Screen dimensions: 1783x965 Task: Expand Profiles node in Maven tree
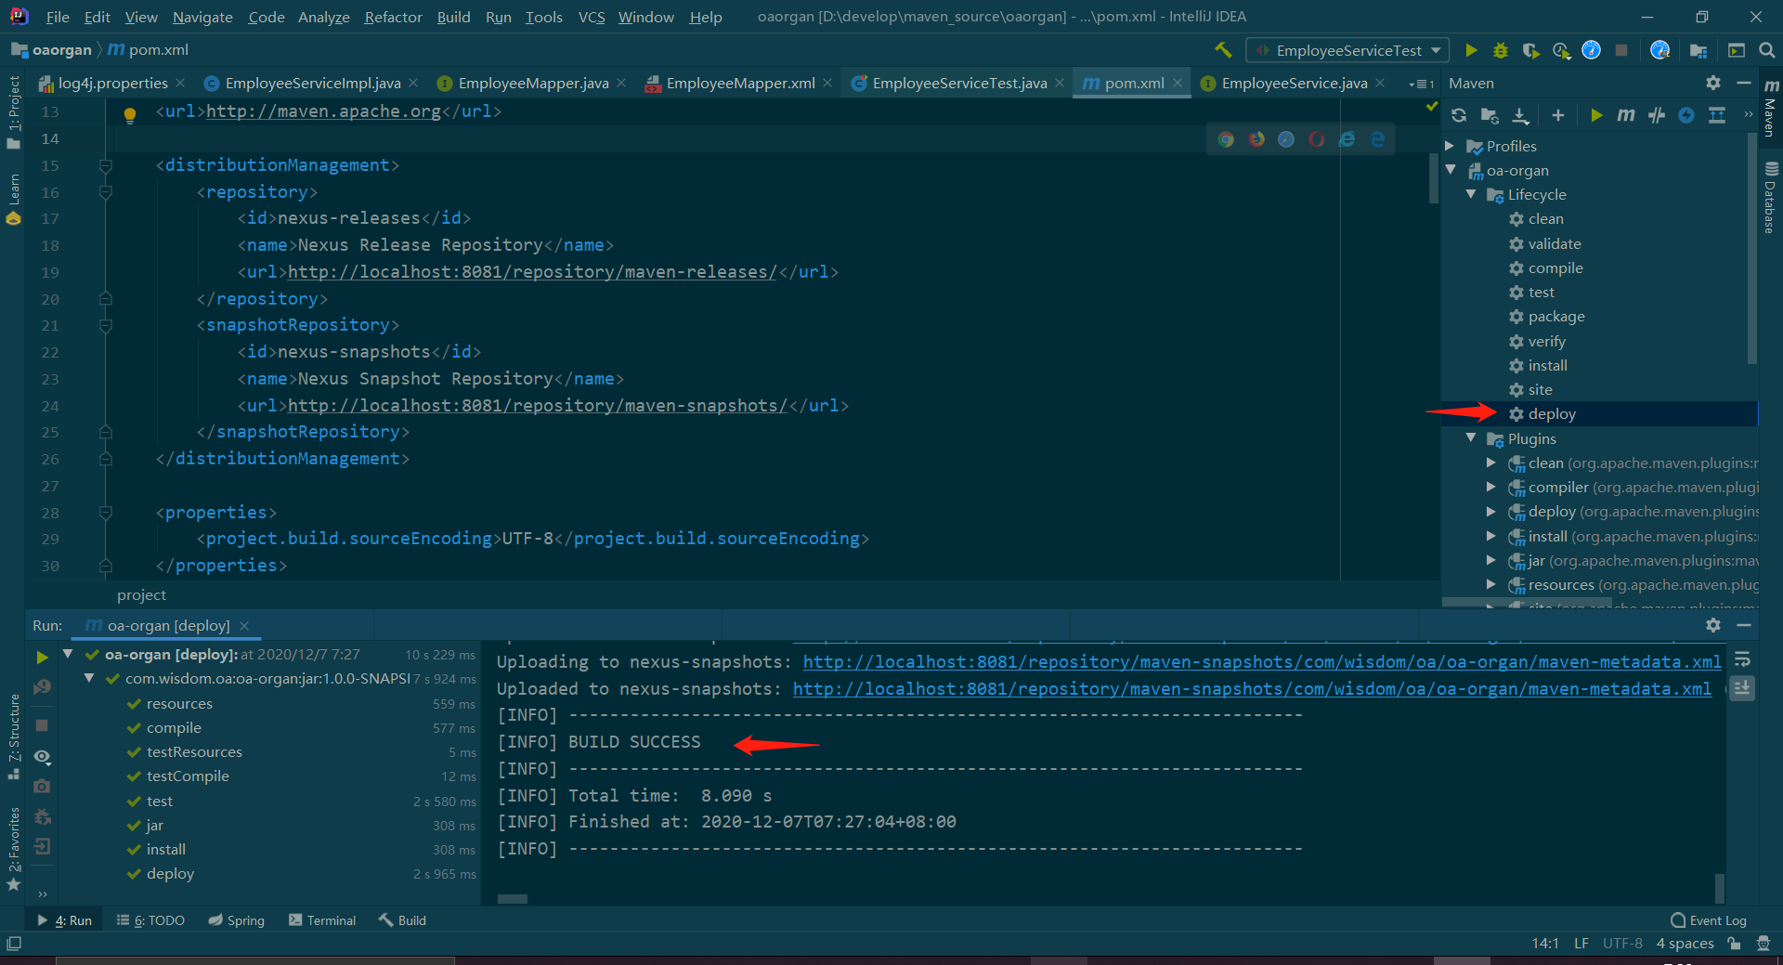click(x=1450, y=146)
